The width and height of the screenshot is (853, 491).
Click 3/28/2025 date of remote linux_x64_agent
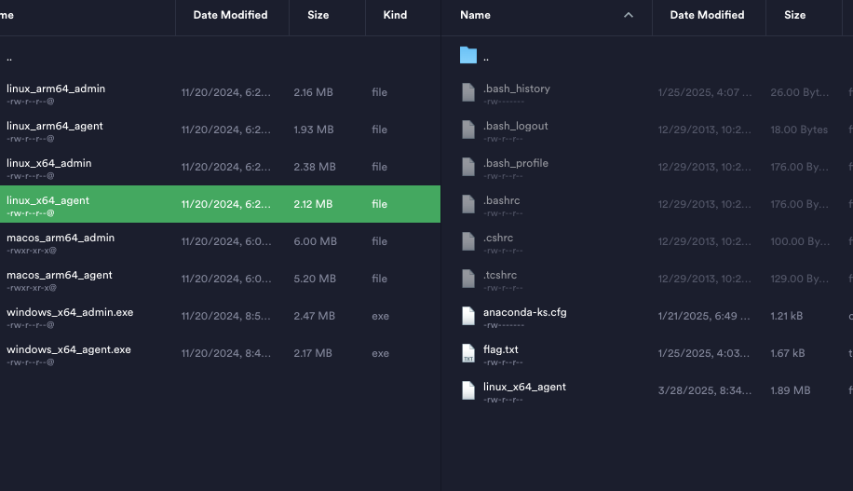(705, 390)
